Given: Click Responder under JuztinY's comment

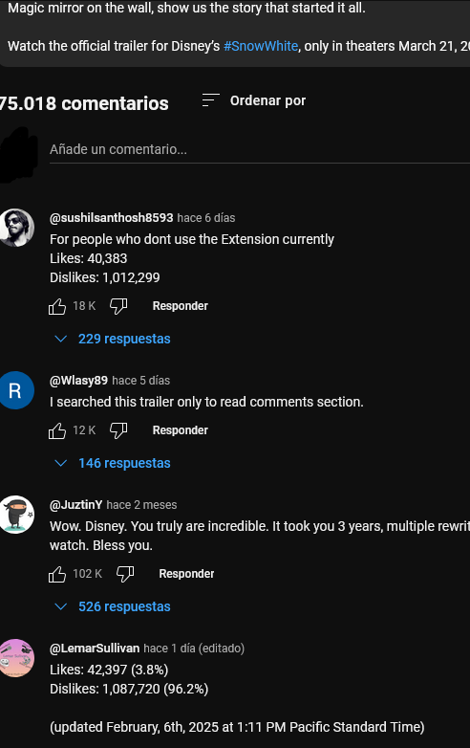Looking at the screenshot, I should coord(186,574).
